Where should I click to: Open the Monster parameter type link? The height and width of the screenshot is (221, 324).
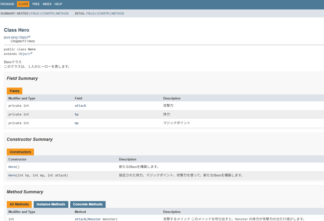[94, 219]
